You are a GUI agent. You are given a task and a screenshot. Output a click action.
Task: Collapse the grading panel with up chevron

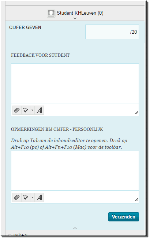point(75,228)
